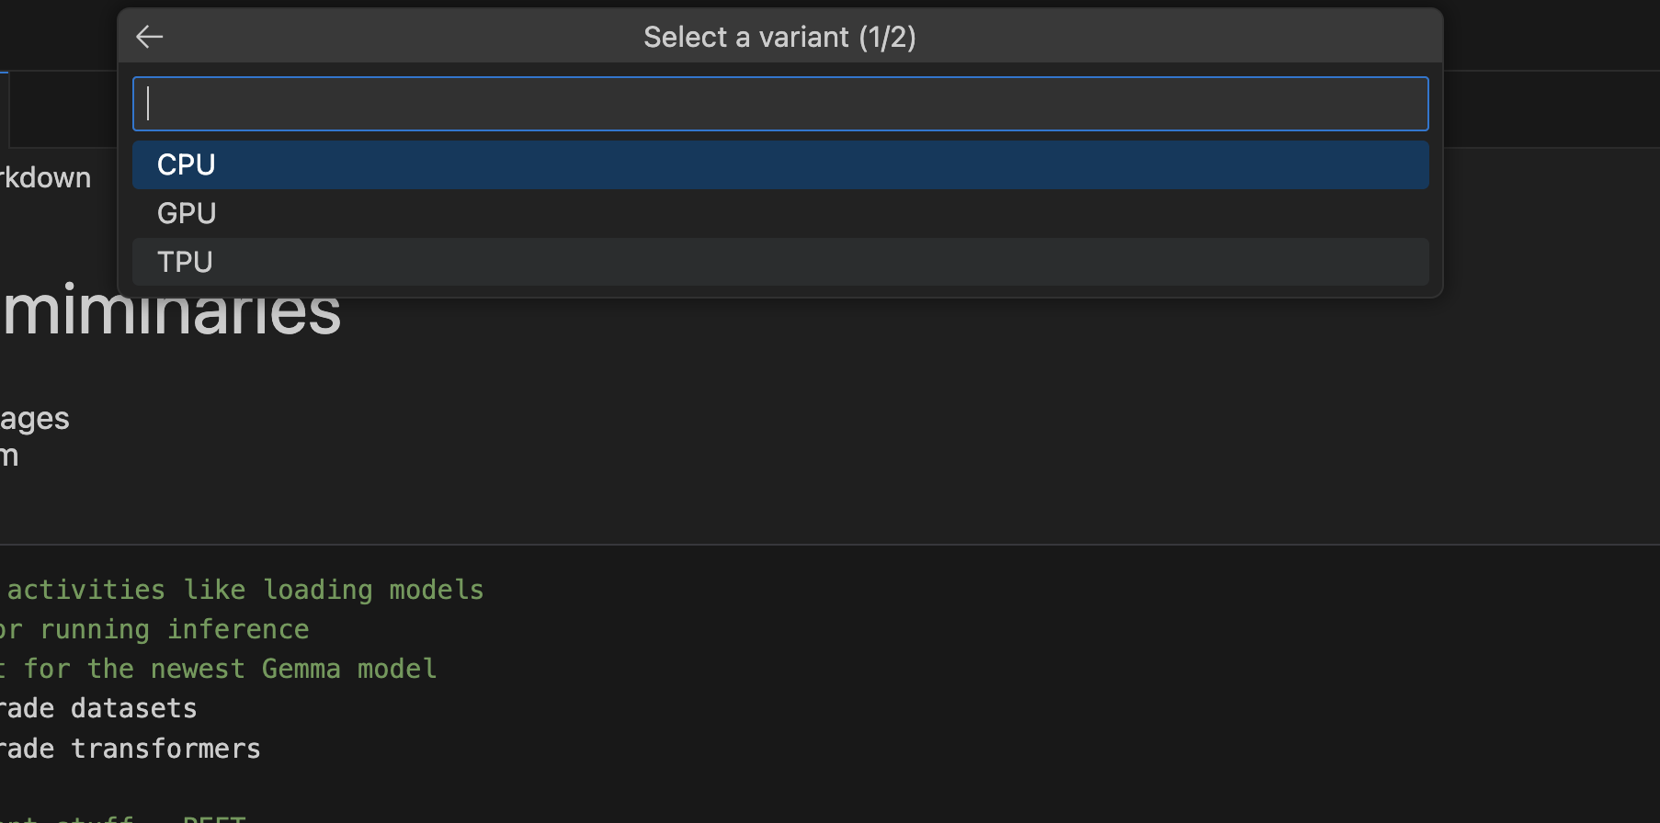The image size is (1660, 823).
Task: Choose the GPU variant option
Action: tap(187, 214)
